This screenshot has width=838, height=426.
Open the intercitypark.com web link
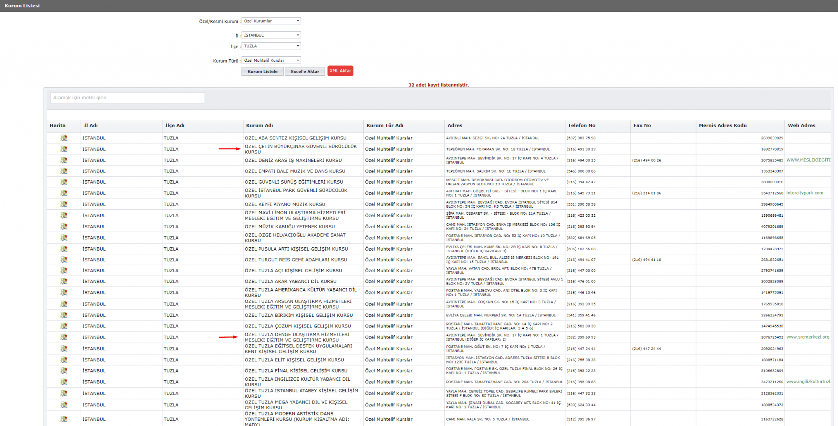tap(804, 193)
